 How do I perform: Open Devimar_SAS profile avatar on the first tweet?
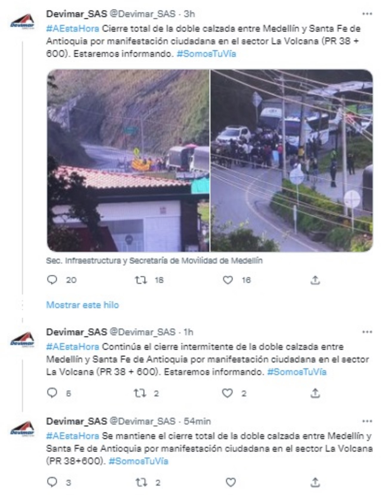(x=22, y=22)
